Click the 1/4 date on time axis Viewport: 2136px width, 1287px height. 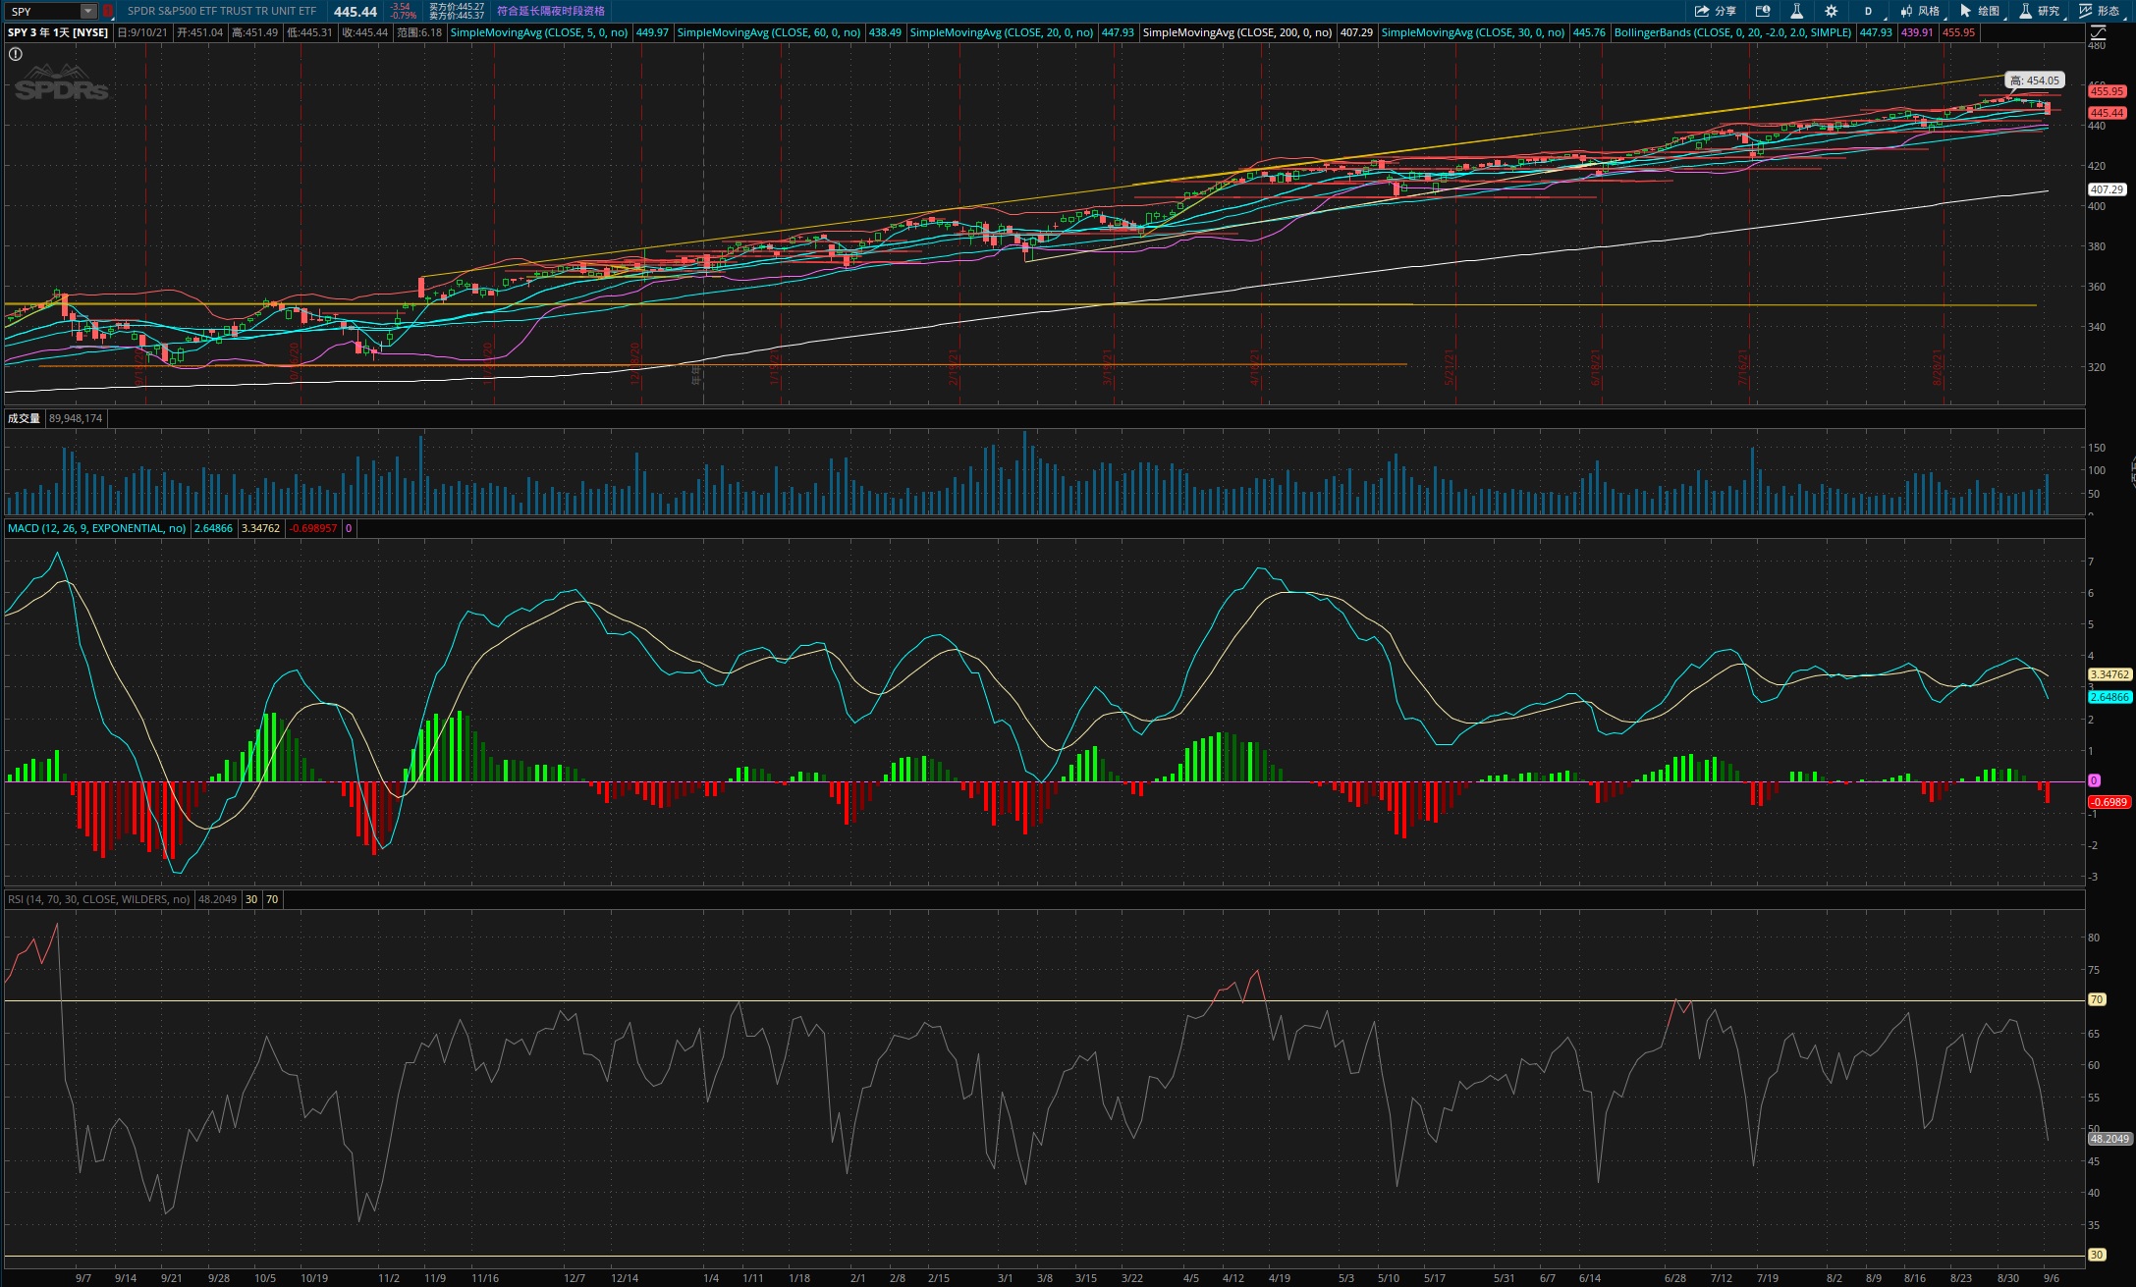tap(711, 1278)
